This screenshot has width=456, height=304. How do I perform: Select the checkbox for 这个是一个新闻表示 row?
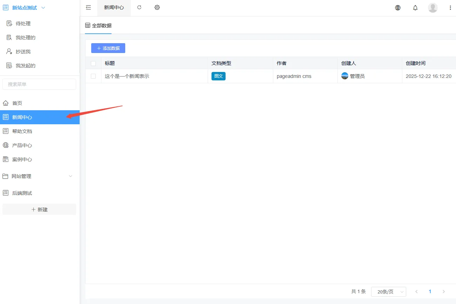pos(93,76)
